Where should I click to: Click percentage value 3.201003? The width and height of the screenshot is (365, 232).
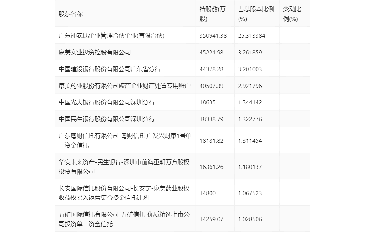pyautogui.click(x=250, y=69)
